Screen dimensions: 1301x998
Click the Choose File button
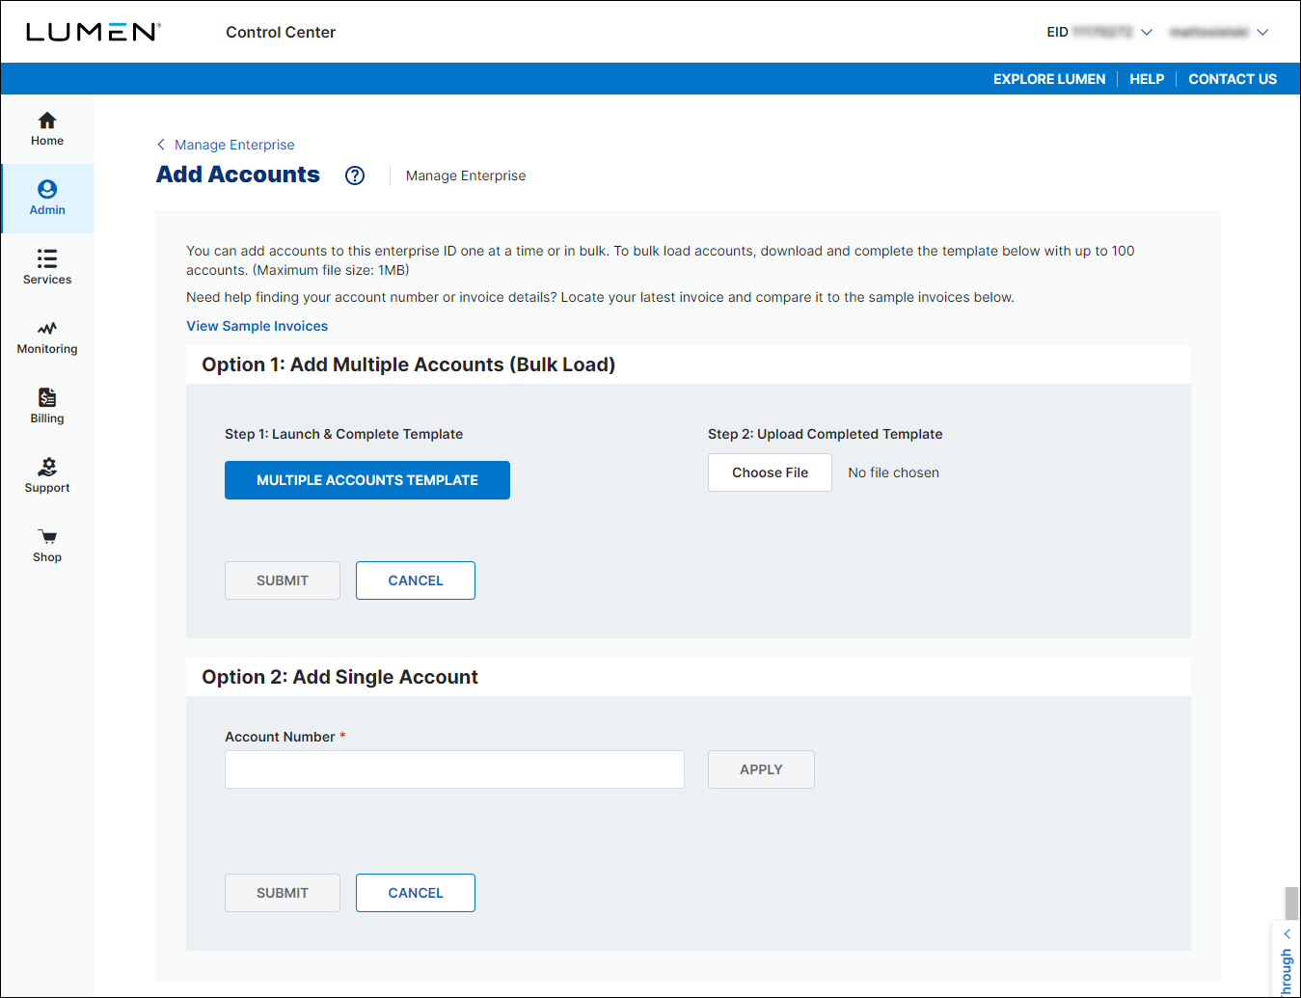point(770,472)
